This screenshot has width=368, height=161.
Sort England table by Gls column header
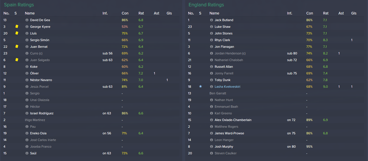354,13
